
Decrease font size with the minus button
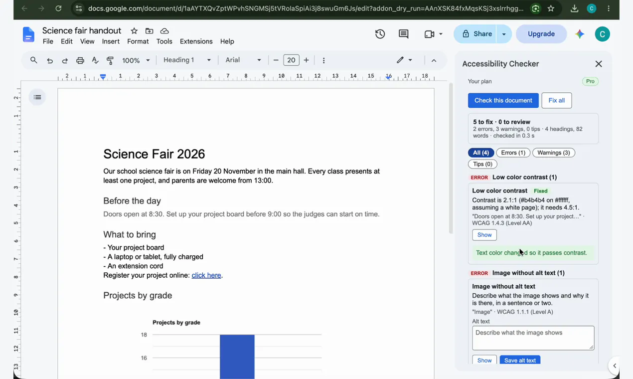(x=276, y=60)
